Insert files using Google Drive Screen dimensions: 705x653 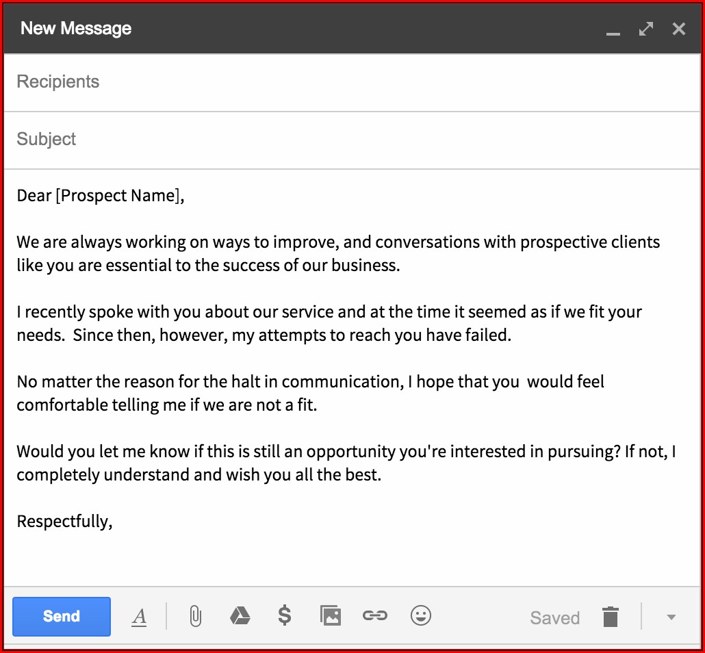tap(240, 617)
